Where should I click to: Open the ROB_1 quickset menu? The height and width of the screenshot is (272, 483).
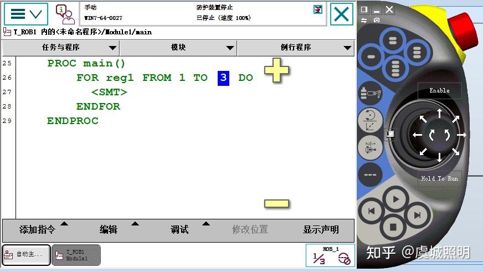(x=331, y=255)
